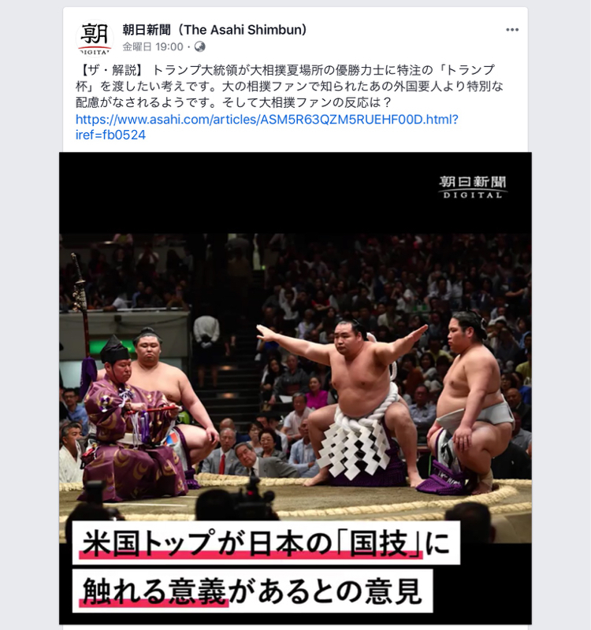Click the post text starting 【ザ・解説】

[x=289, y=86]
